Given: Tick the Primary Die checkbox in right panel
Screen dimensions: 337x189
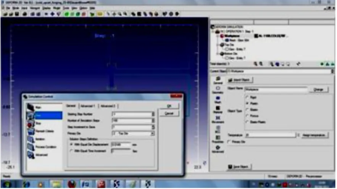Looking at the screenshot, I should 229,142.
